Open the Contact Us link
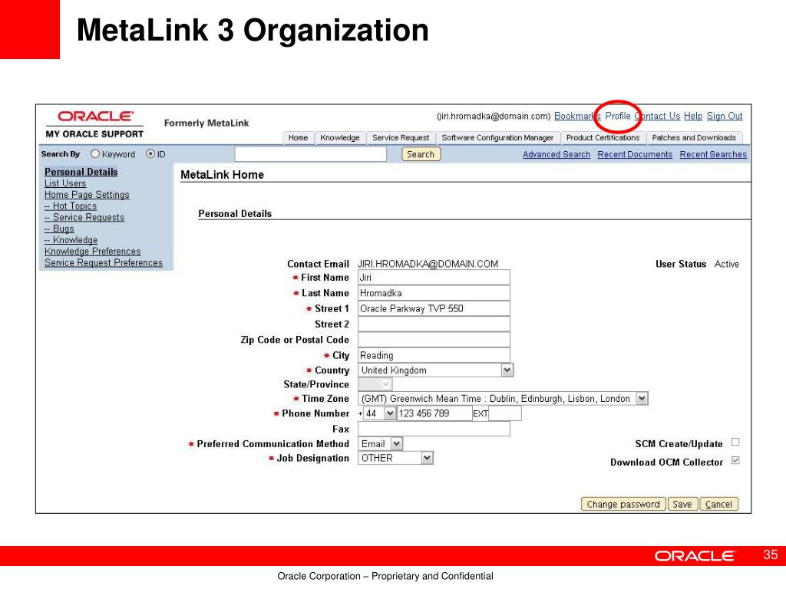The image size is (786, 589). (x=657, y=117)
